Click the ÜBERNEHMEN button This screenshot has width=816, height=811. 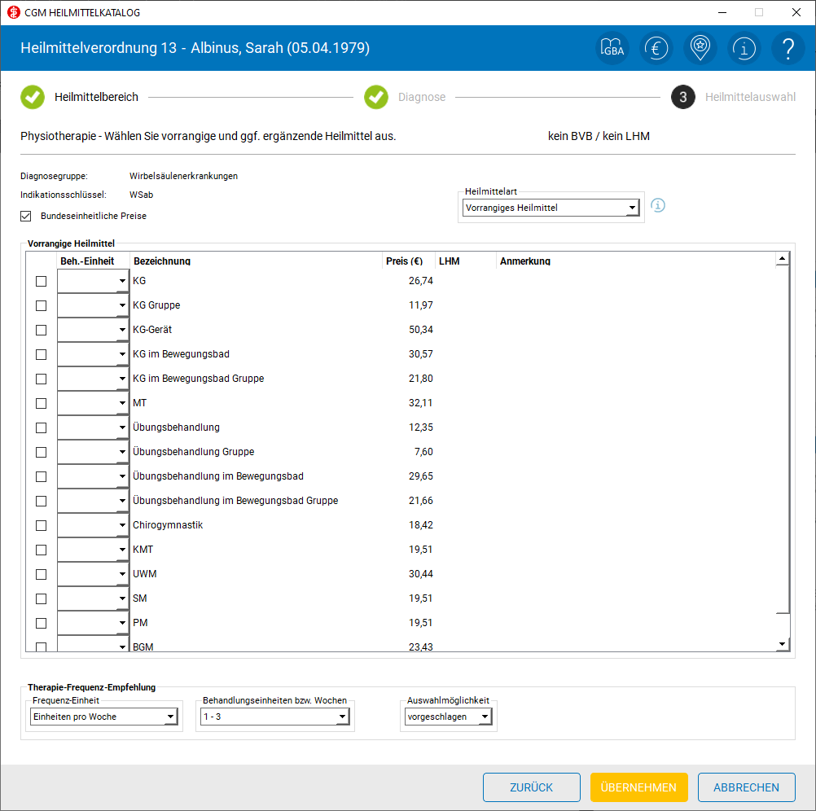[638, 787]
